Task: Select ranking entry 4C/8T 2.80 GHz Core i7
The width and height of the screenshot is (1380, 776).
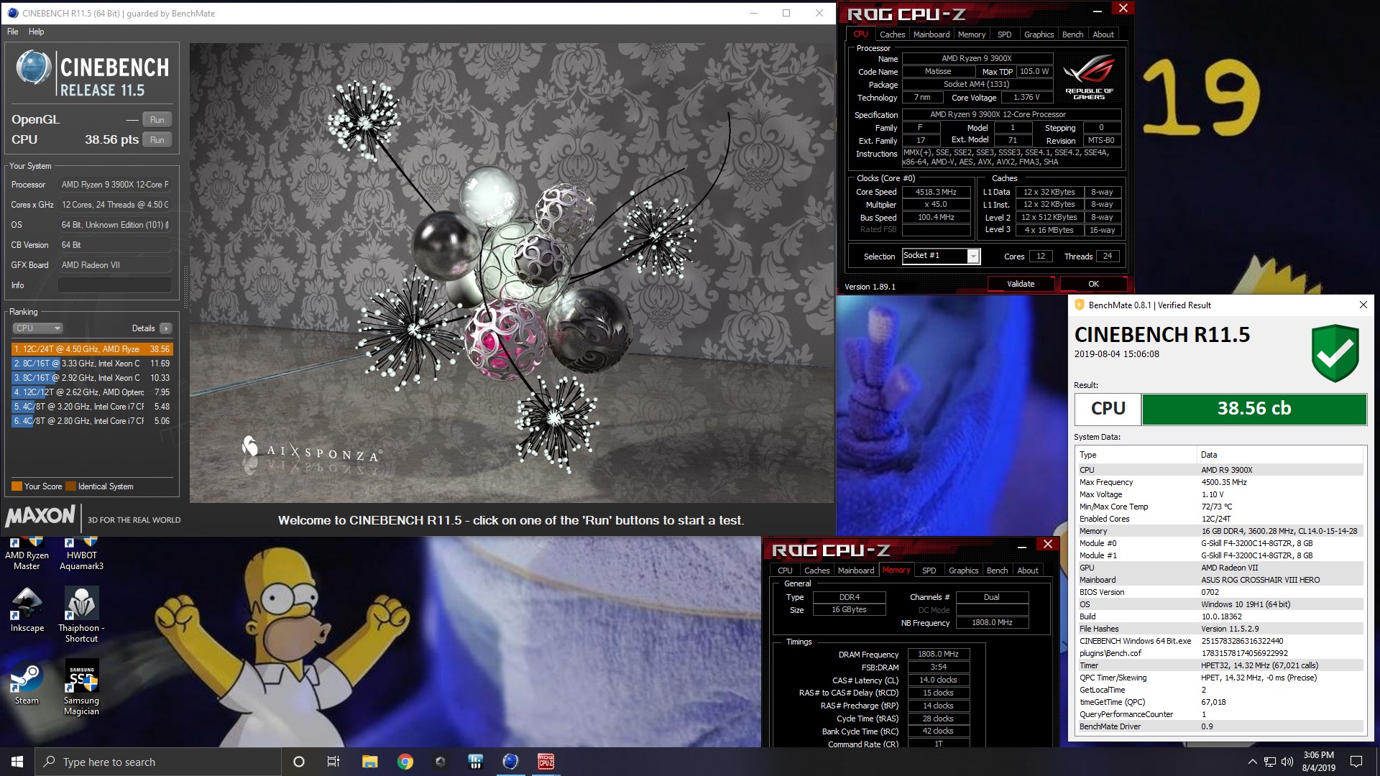Action: (92, 421)
